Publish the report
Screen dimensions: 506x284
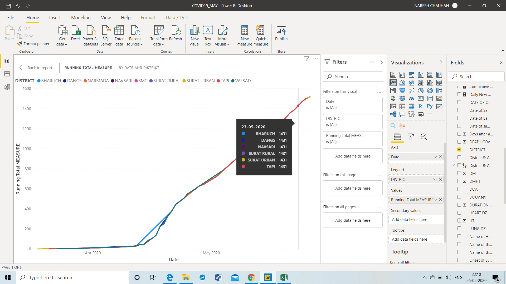(281, 33)
